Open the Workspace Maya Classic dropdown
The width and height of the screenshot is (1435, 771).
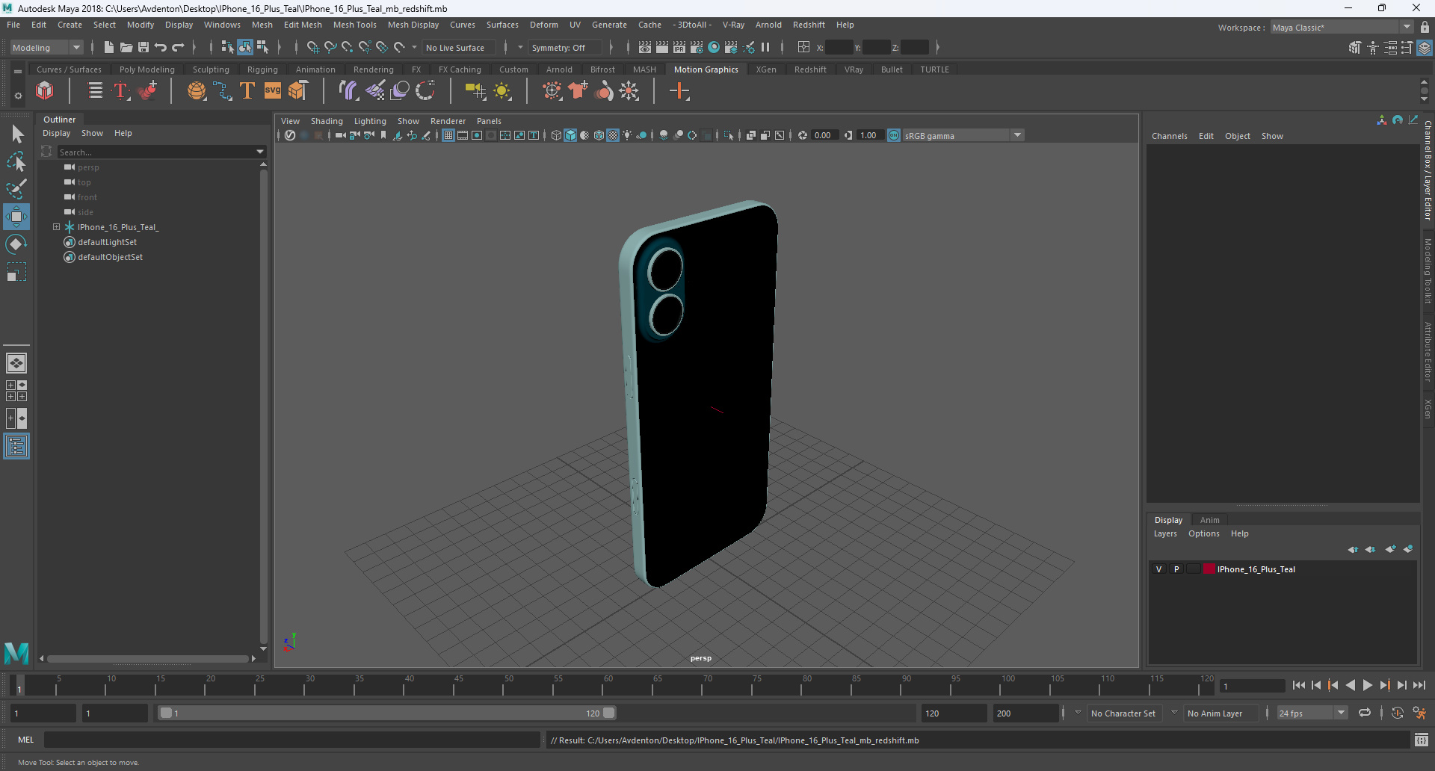(1342, 27)
